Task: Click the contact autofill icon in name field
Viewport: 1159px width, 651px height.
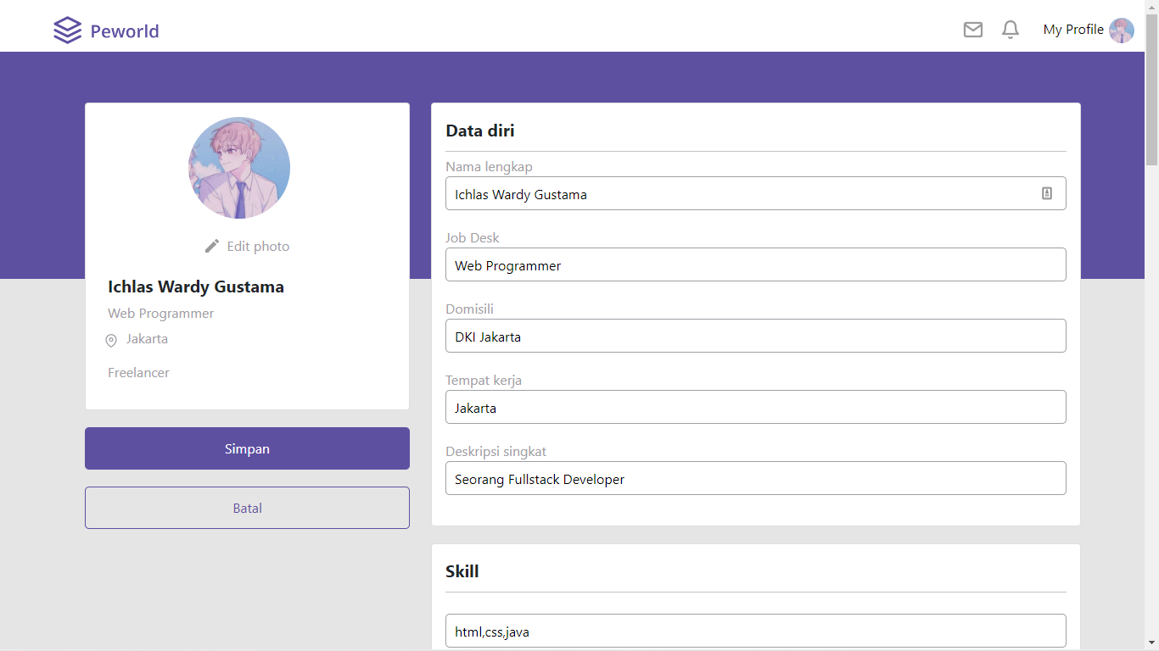Action: [x=1047, y=193]
